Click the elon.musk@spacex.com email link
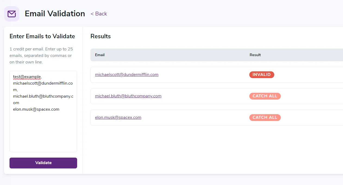343x185 pixels. (x=118, y=117)
